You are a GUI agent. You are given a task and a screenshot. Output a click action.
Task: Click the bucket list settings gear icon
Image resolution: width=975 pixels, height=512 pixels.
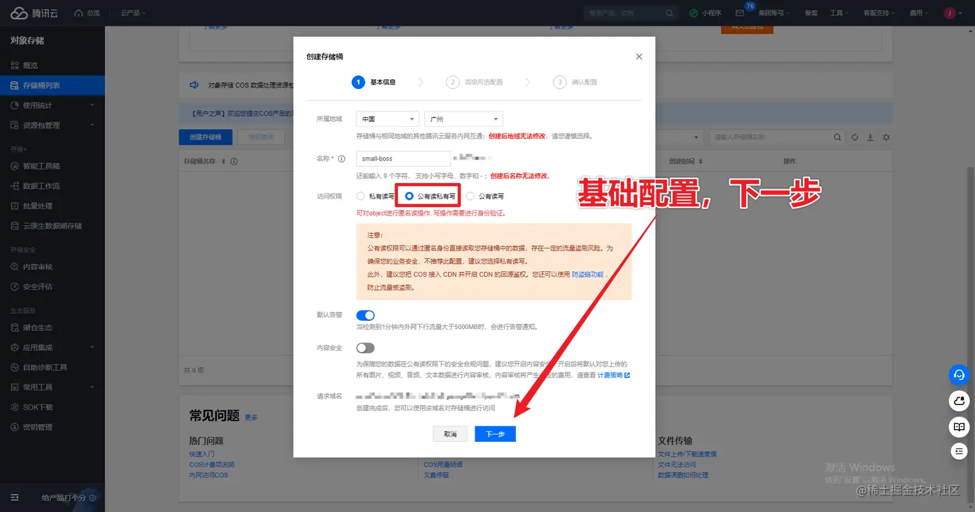886,137
